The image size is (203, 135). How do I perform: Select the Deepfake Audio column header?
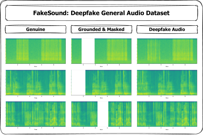pyautogui.click(x=167, y=29)
